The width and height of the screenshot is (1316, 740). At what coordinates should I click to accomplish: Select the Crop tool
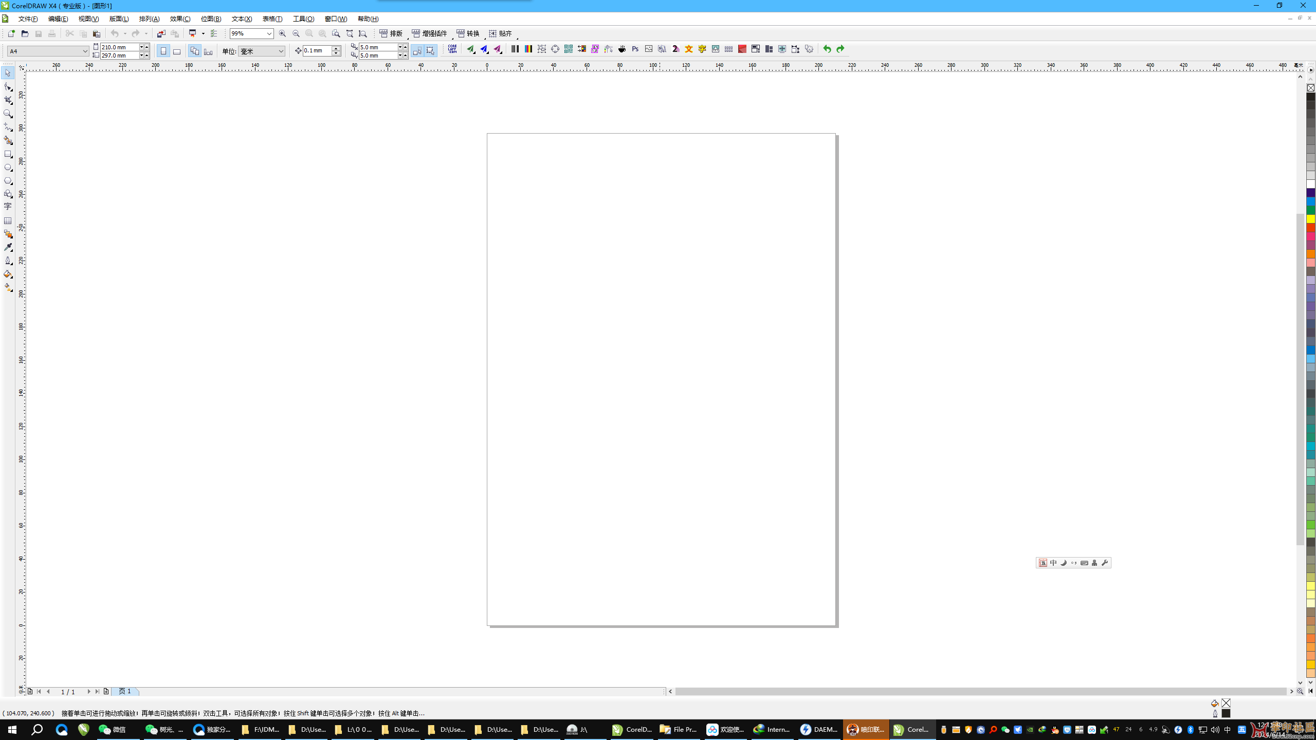pyautogui.click(x=8, y=100)
